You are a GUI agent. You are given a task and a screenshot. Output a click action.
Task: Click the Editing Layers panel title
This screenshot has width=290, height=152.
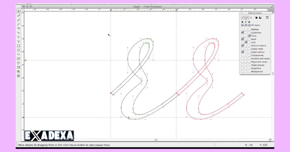click(255, 13)
